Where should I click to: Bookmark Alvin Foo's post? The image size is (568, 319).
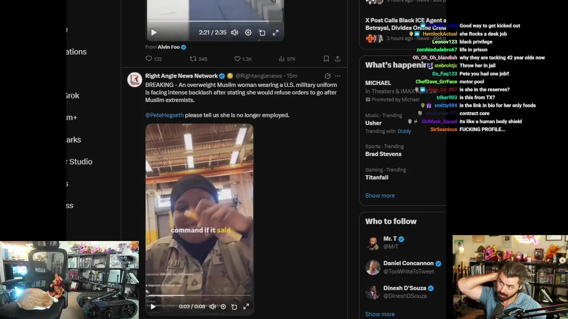tap(326, 58)
